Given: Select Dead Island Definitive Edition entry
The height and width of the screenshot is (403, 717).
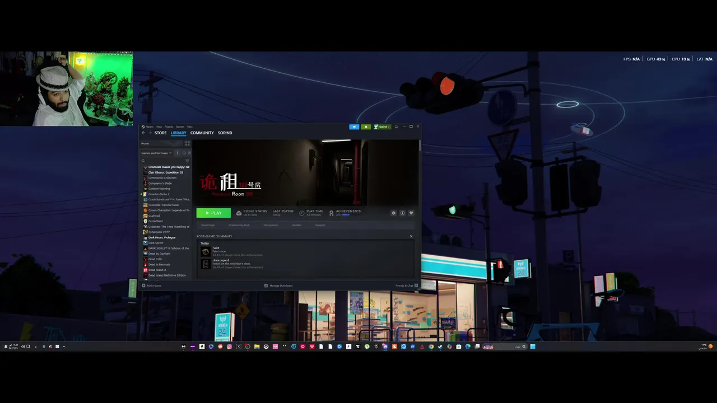Looking at the screenshot, I should (167, 275).
